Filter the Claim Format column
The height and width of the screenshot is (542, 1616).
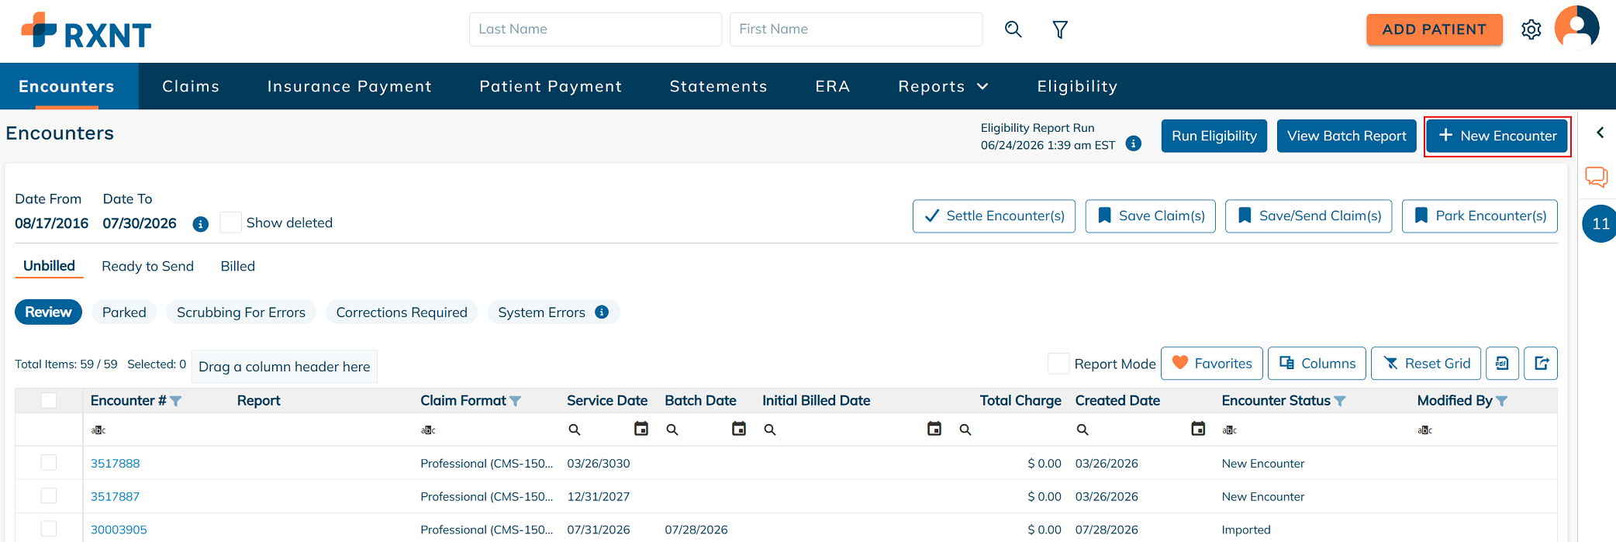point(516,401)
